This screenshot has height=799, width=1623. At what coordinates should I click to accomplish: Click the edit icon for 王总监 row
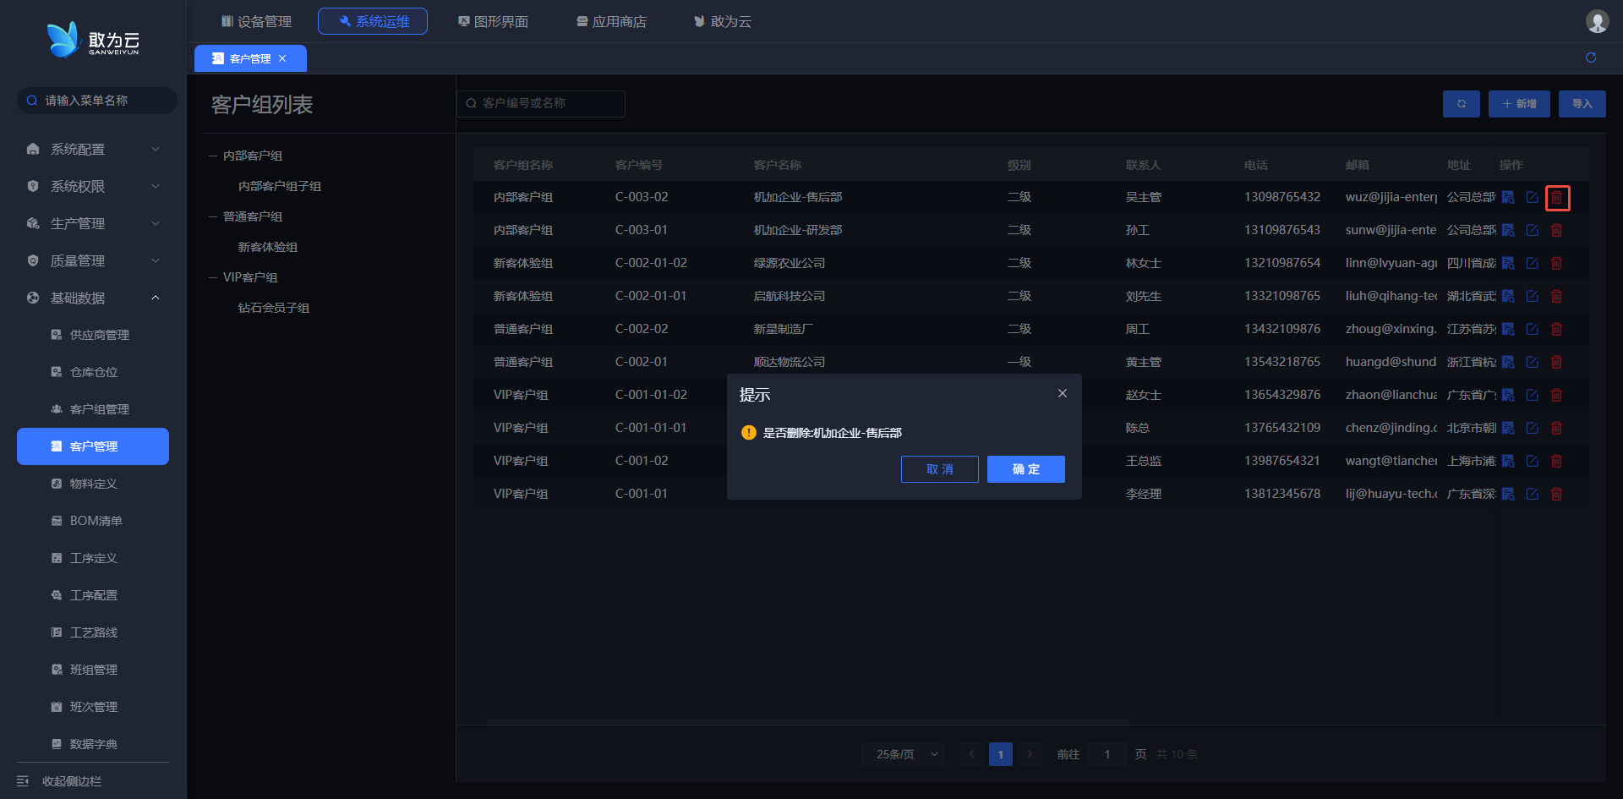(x=1532, y=461)
